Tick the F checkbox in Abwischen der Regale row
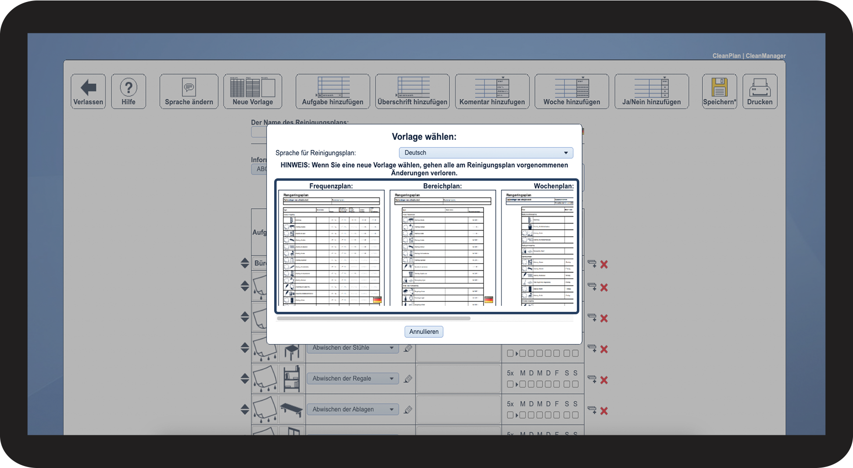Image resolution: width=853 pixels, height=468 pixels. point(557,384)
